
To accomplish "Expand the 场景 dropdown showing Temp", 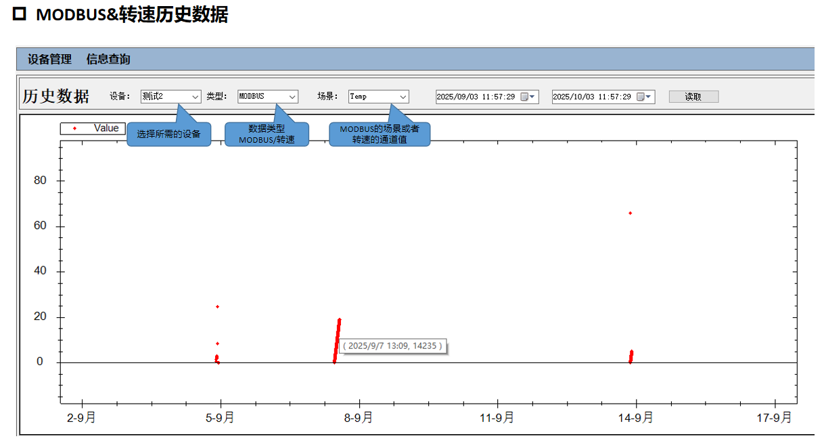I will [403, 97].
